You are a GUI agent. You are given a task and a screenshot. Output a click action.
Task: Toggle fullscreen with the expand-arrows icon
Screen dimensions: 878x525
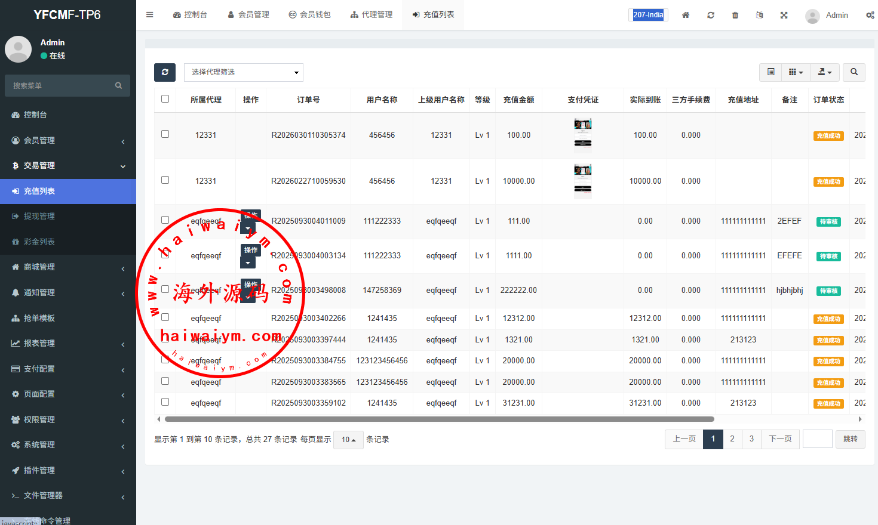(x=784, y=15)
